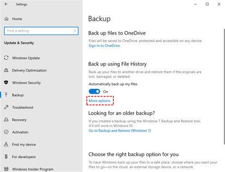225x172 pixels.
Task: Click the For developers icon
Action: (6, 157)
